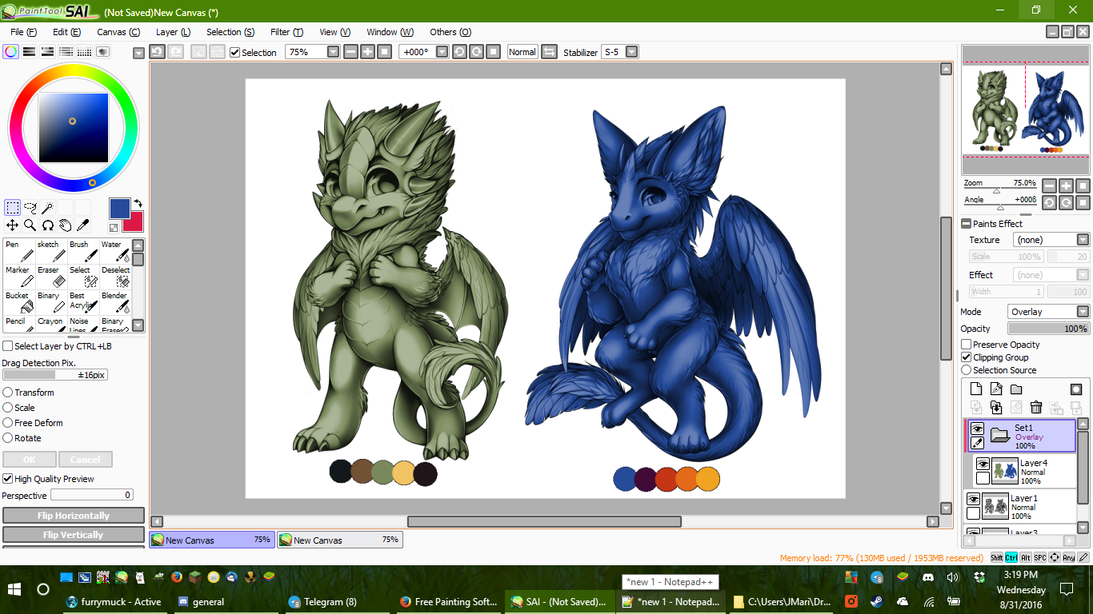Uncheck High Quality Preview

[x=8, y=479]
